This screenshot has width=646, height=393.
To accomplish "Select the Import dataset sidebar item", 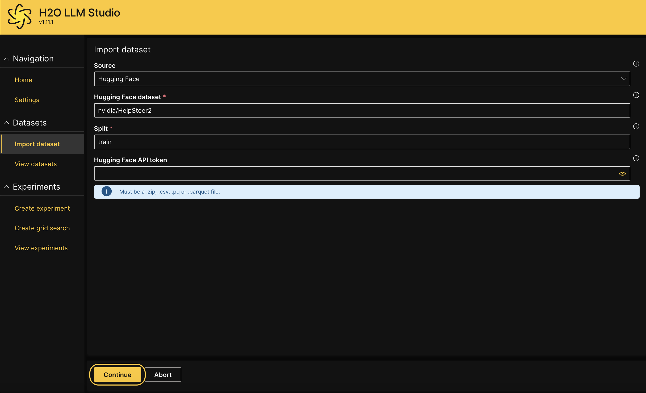I will (37, 144).
